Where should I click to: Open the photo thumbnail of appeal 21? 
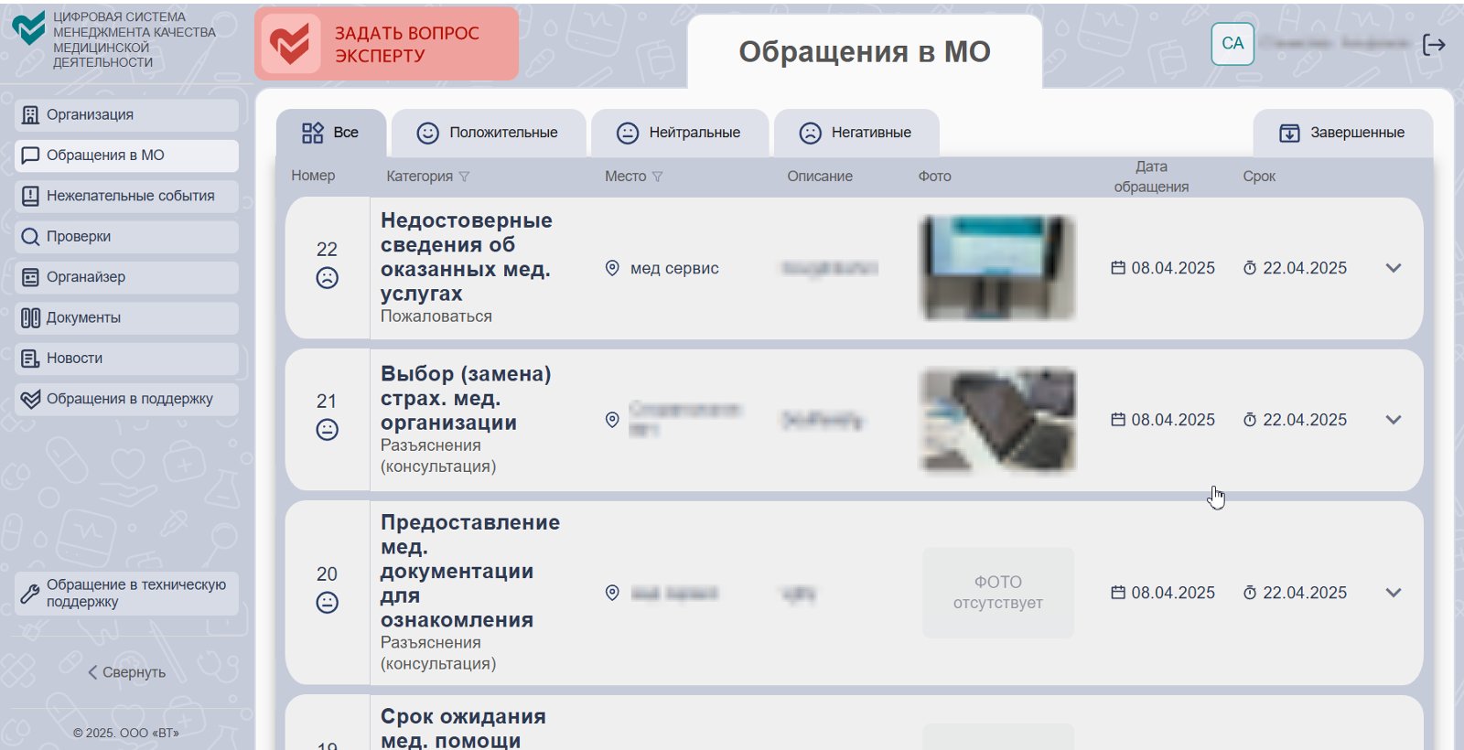click(997, 420)
